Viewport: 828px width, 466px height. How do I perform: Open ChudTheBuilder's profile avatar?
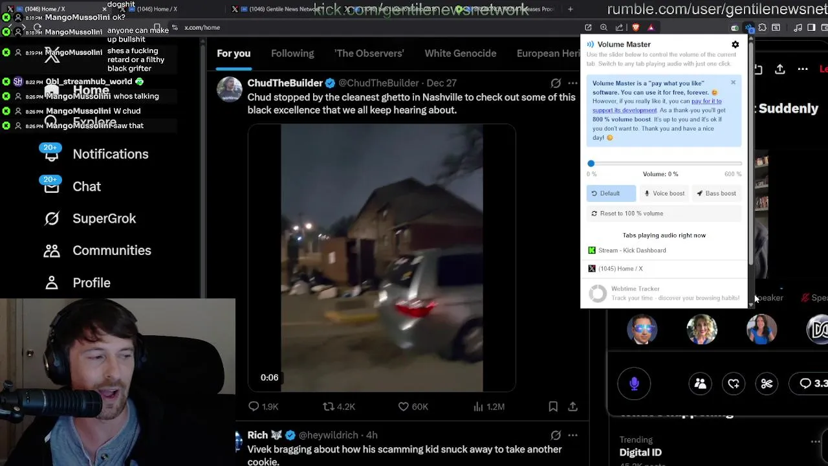click(x=229, y=89)
